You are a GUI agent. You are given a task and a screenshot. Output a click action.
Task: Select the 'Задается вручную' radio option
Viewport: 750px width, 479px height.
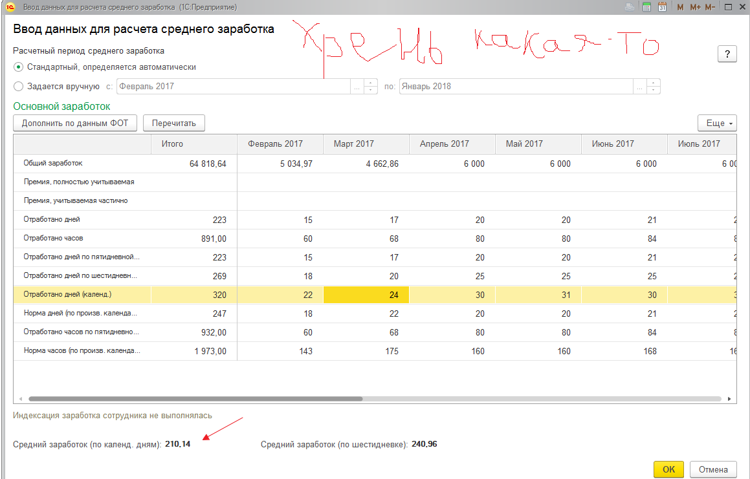19,86
